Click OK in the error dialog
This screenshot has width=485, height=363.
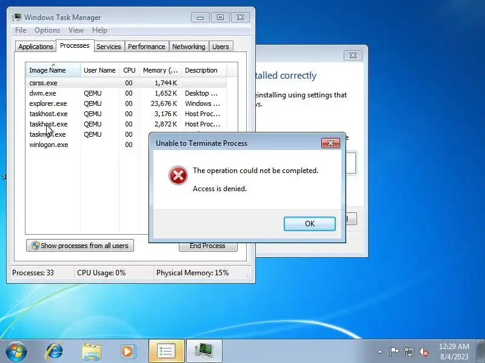point(310,224)
